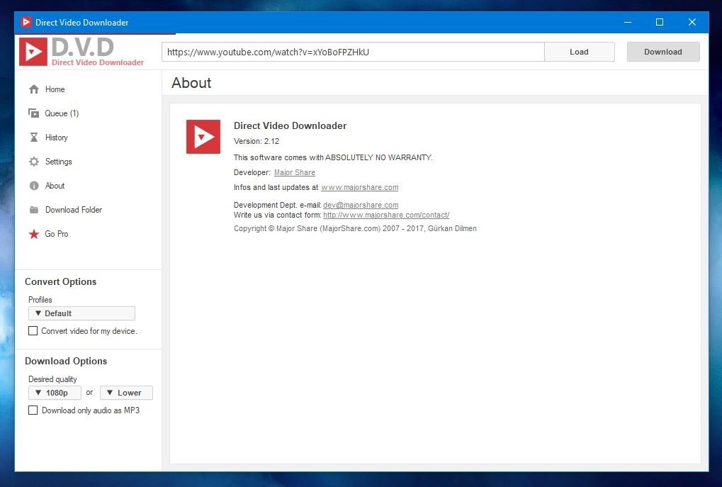Click the 'Convert Options' heading
Viewport: 722px width, 487px height.
(x=61, y=282)
